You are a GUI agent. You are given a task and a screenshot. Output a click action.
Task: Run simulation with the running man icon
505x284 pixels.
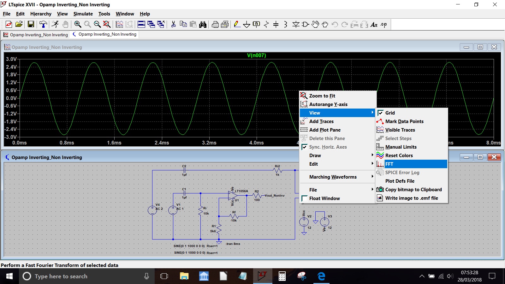[x=55, y=25]
